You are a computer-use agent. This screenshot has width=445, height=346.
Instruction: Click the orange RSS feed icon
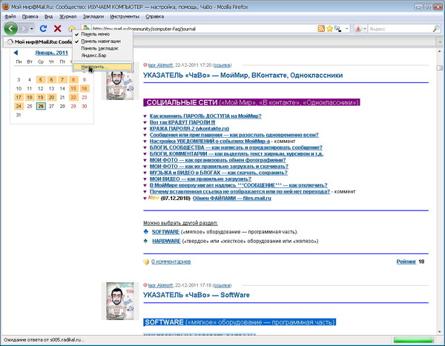(321, 29)
